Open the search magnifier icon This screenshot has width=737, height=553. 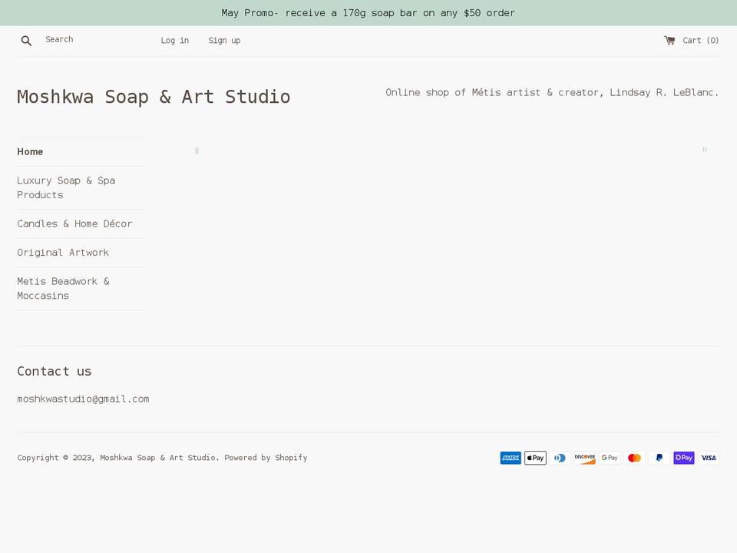[26, 40]
